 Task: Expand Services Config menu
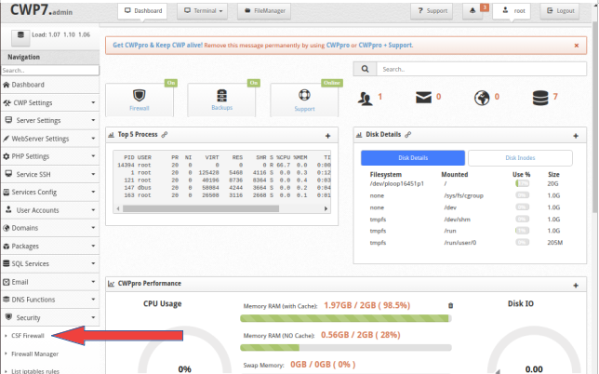[50, 193]
